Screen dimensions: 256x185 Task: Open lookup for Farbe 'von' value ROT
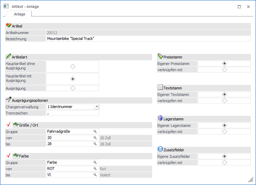click(95, 168)
